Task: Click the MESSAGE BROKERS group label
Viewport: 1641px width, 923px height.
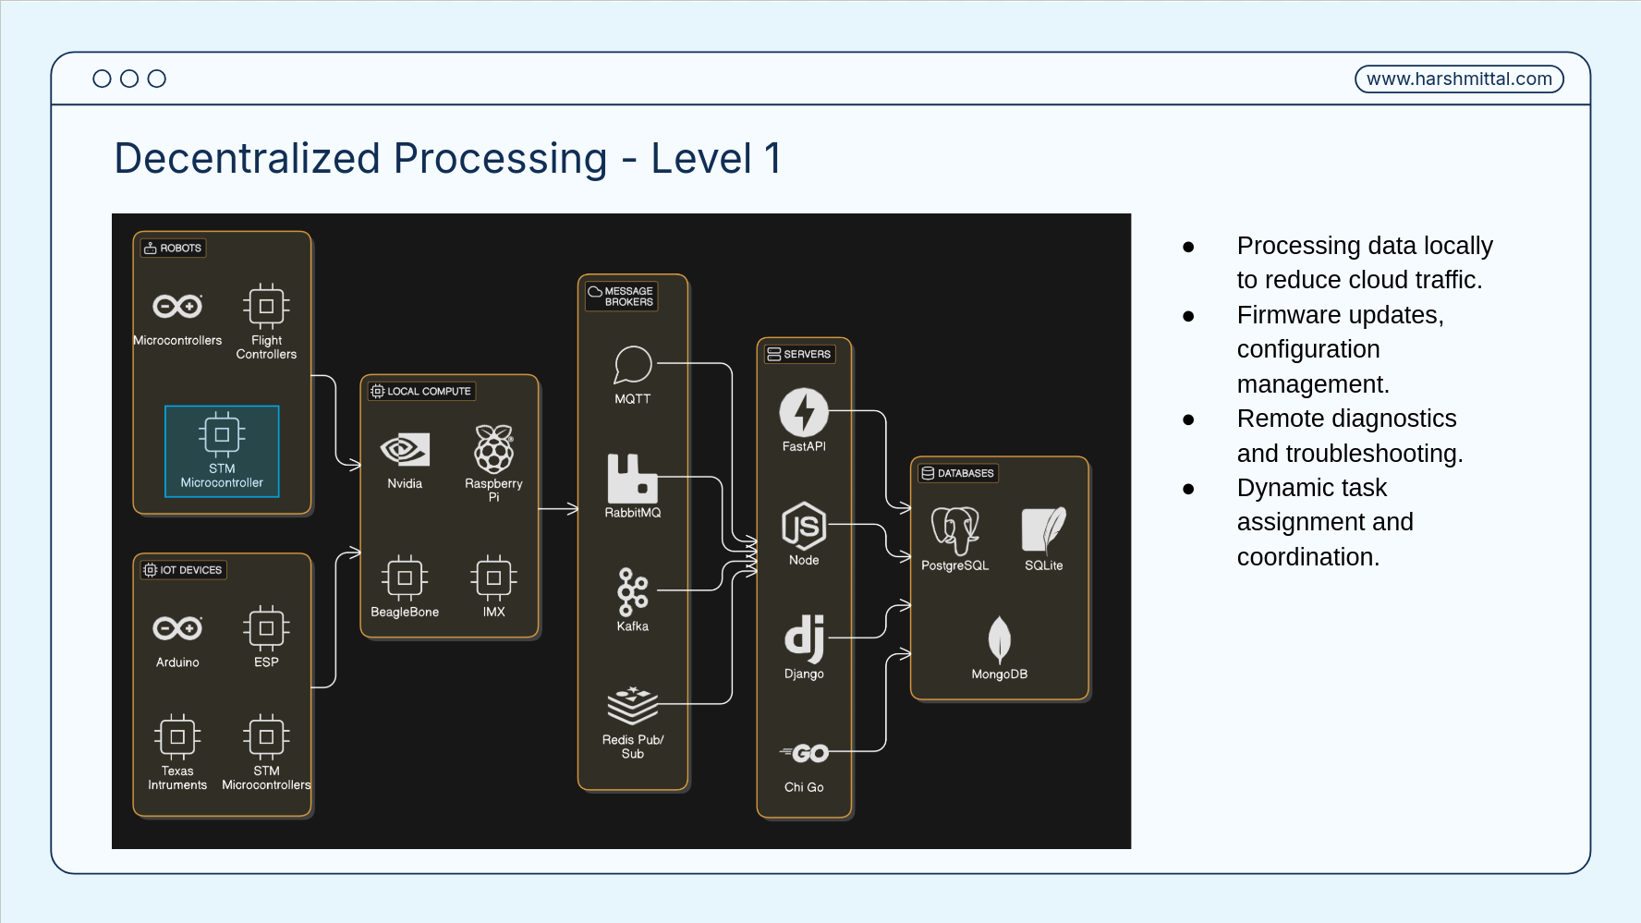Action: (622, 297)
